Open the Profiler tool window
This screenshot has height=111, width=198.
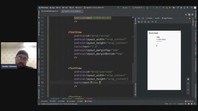click(61, 101)
